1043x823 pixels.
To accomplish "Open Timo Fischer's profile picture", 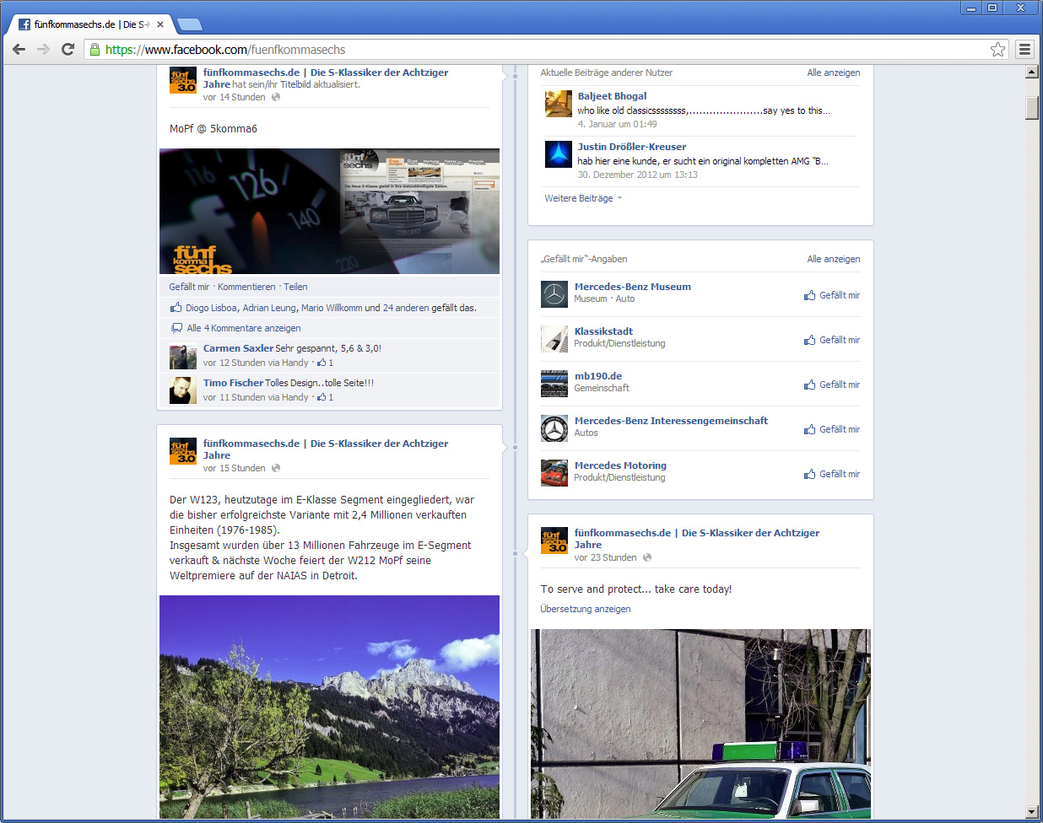I will point(183,390).
